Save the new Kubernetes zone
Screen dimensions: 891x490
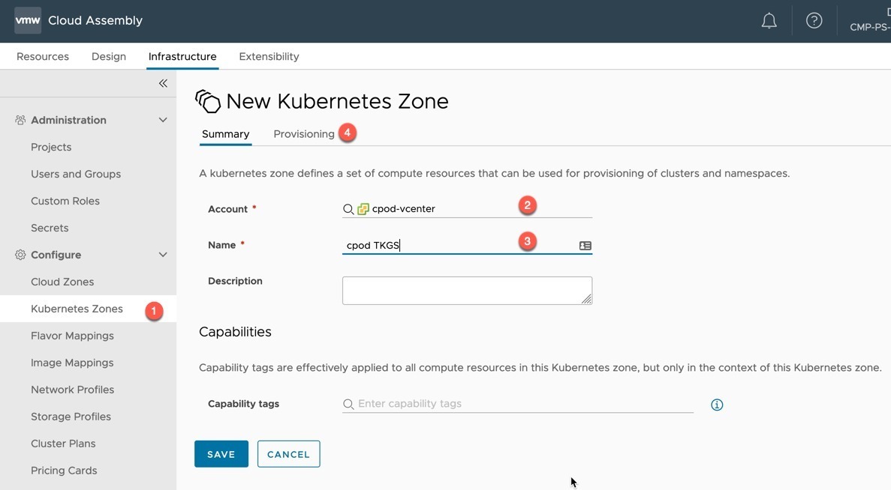coord(221,454)
